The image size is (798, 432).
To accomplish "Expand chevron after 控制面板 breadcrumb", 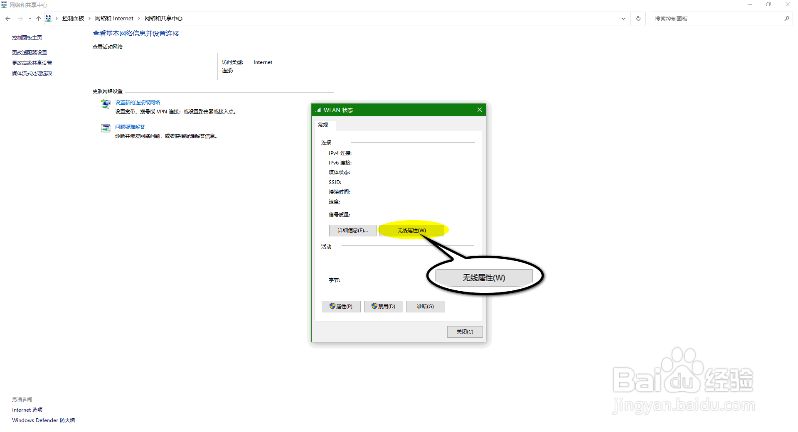I will pyautogui.click(x=89, y=18).
